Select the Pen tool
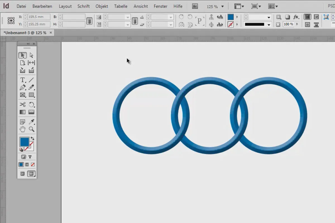Screen dimensions: 335x223 [23, 88]
